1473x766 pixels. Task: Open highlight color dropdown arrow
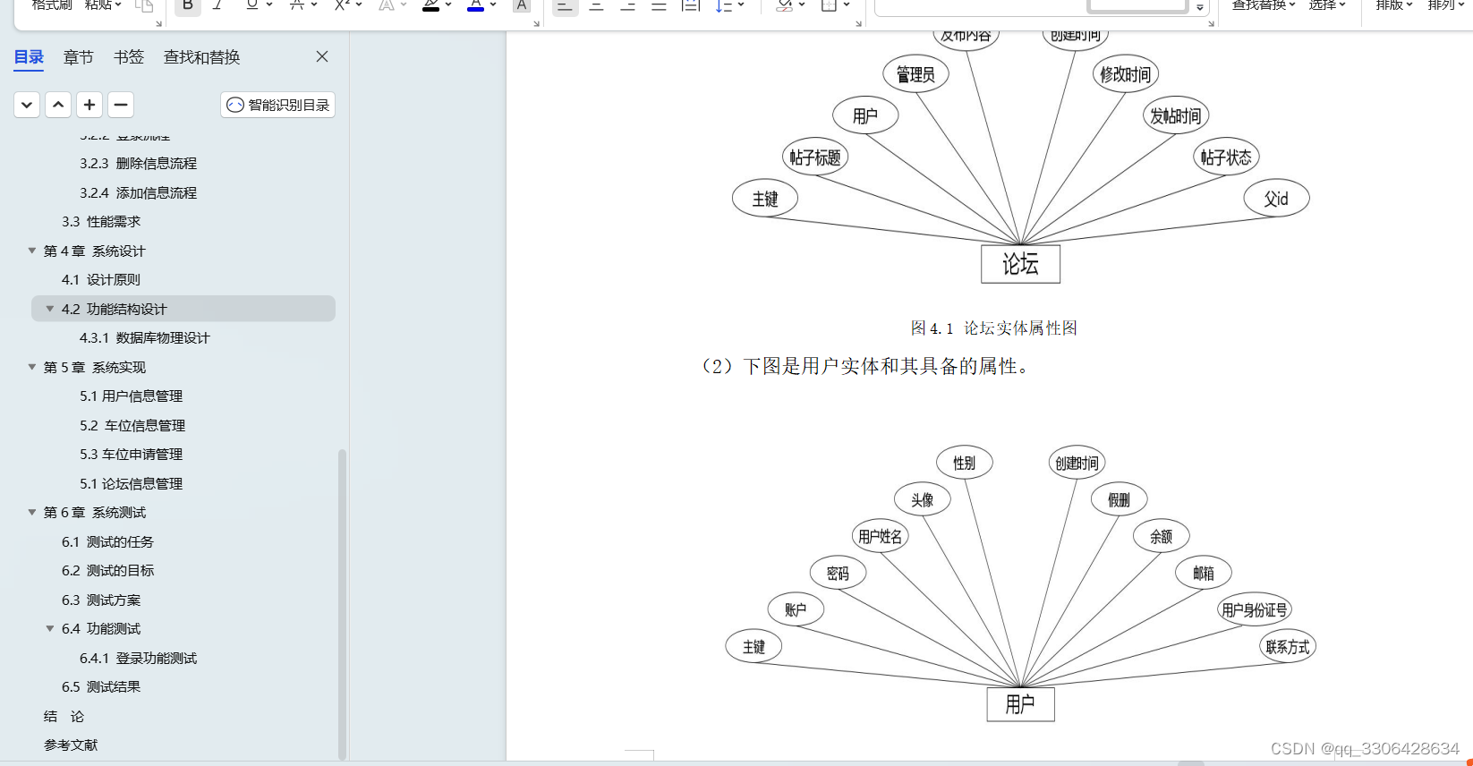coord(447,5)
